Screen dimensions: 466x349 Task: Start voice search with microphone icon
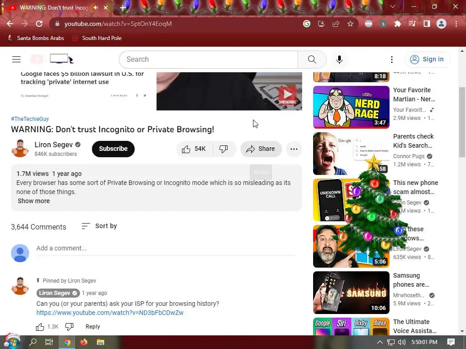point(339,60)
